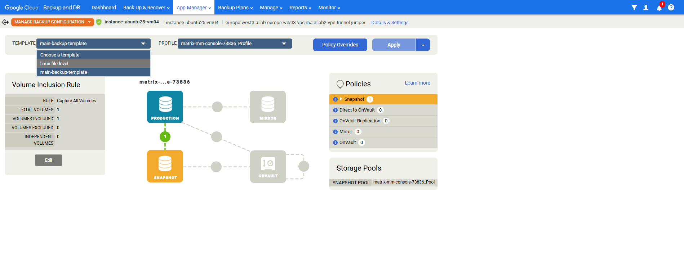Click Edit under Volume Inclusion Rule
This screenshot has width=684, height=253.
(x=48, y=160)
